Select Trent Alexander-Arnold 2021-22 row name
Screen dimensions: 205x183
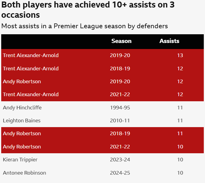click(31, 94)
